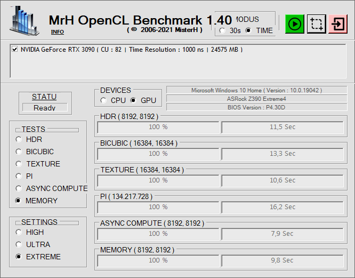Select the TEXTURE test radio button
The height and width of the screenshot is (278, 355).
tap(19, 164)
